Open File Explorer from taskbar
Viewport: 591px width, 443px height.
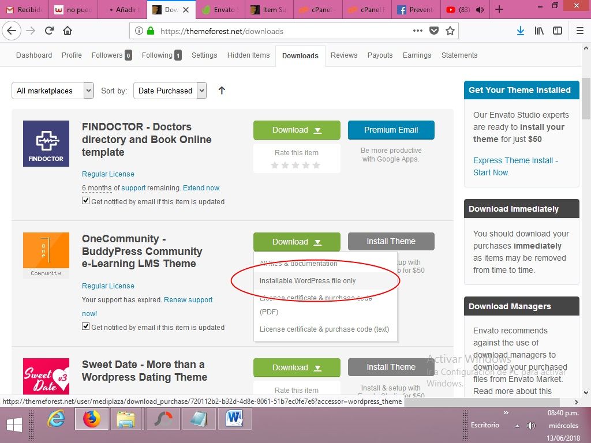[x=125, y=419]
